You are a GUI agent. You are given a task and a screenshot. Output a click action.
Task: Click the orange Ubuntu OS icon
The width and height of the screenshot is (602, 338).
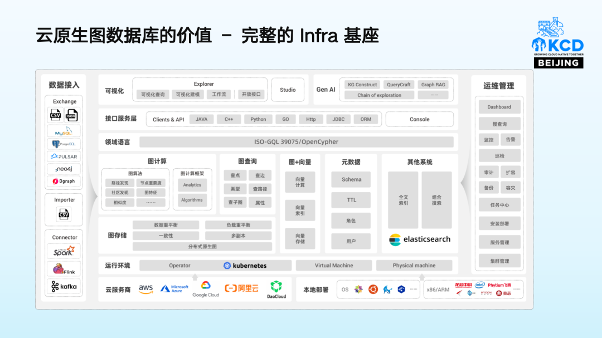(373, 289)
